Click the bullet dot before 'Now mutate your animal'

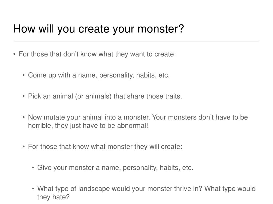coord(24,117)
